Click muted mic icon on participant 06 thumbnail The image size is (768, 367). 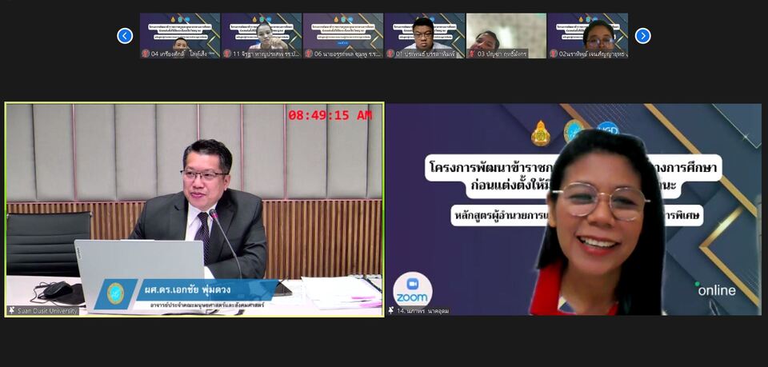309,54
